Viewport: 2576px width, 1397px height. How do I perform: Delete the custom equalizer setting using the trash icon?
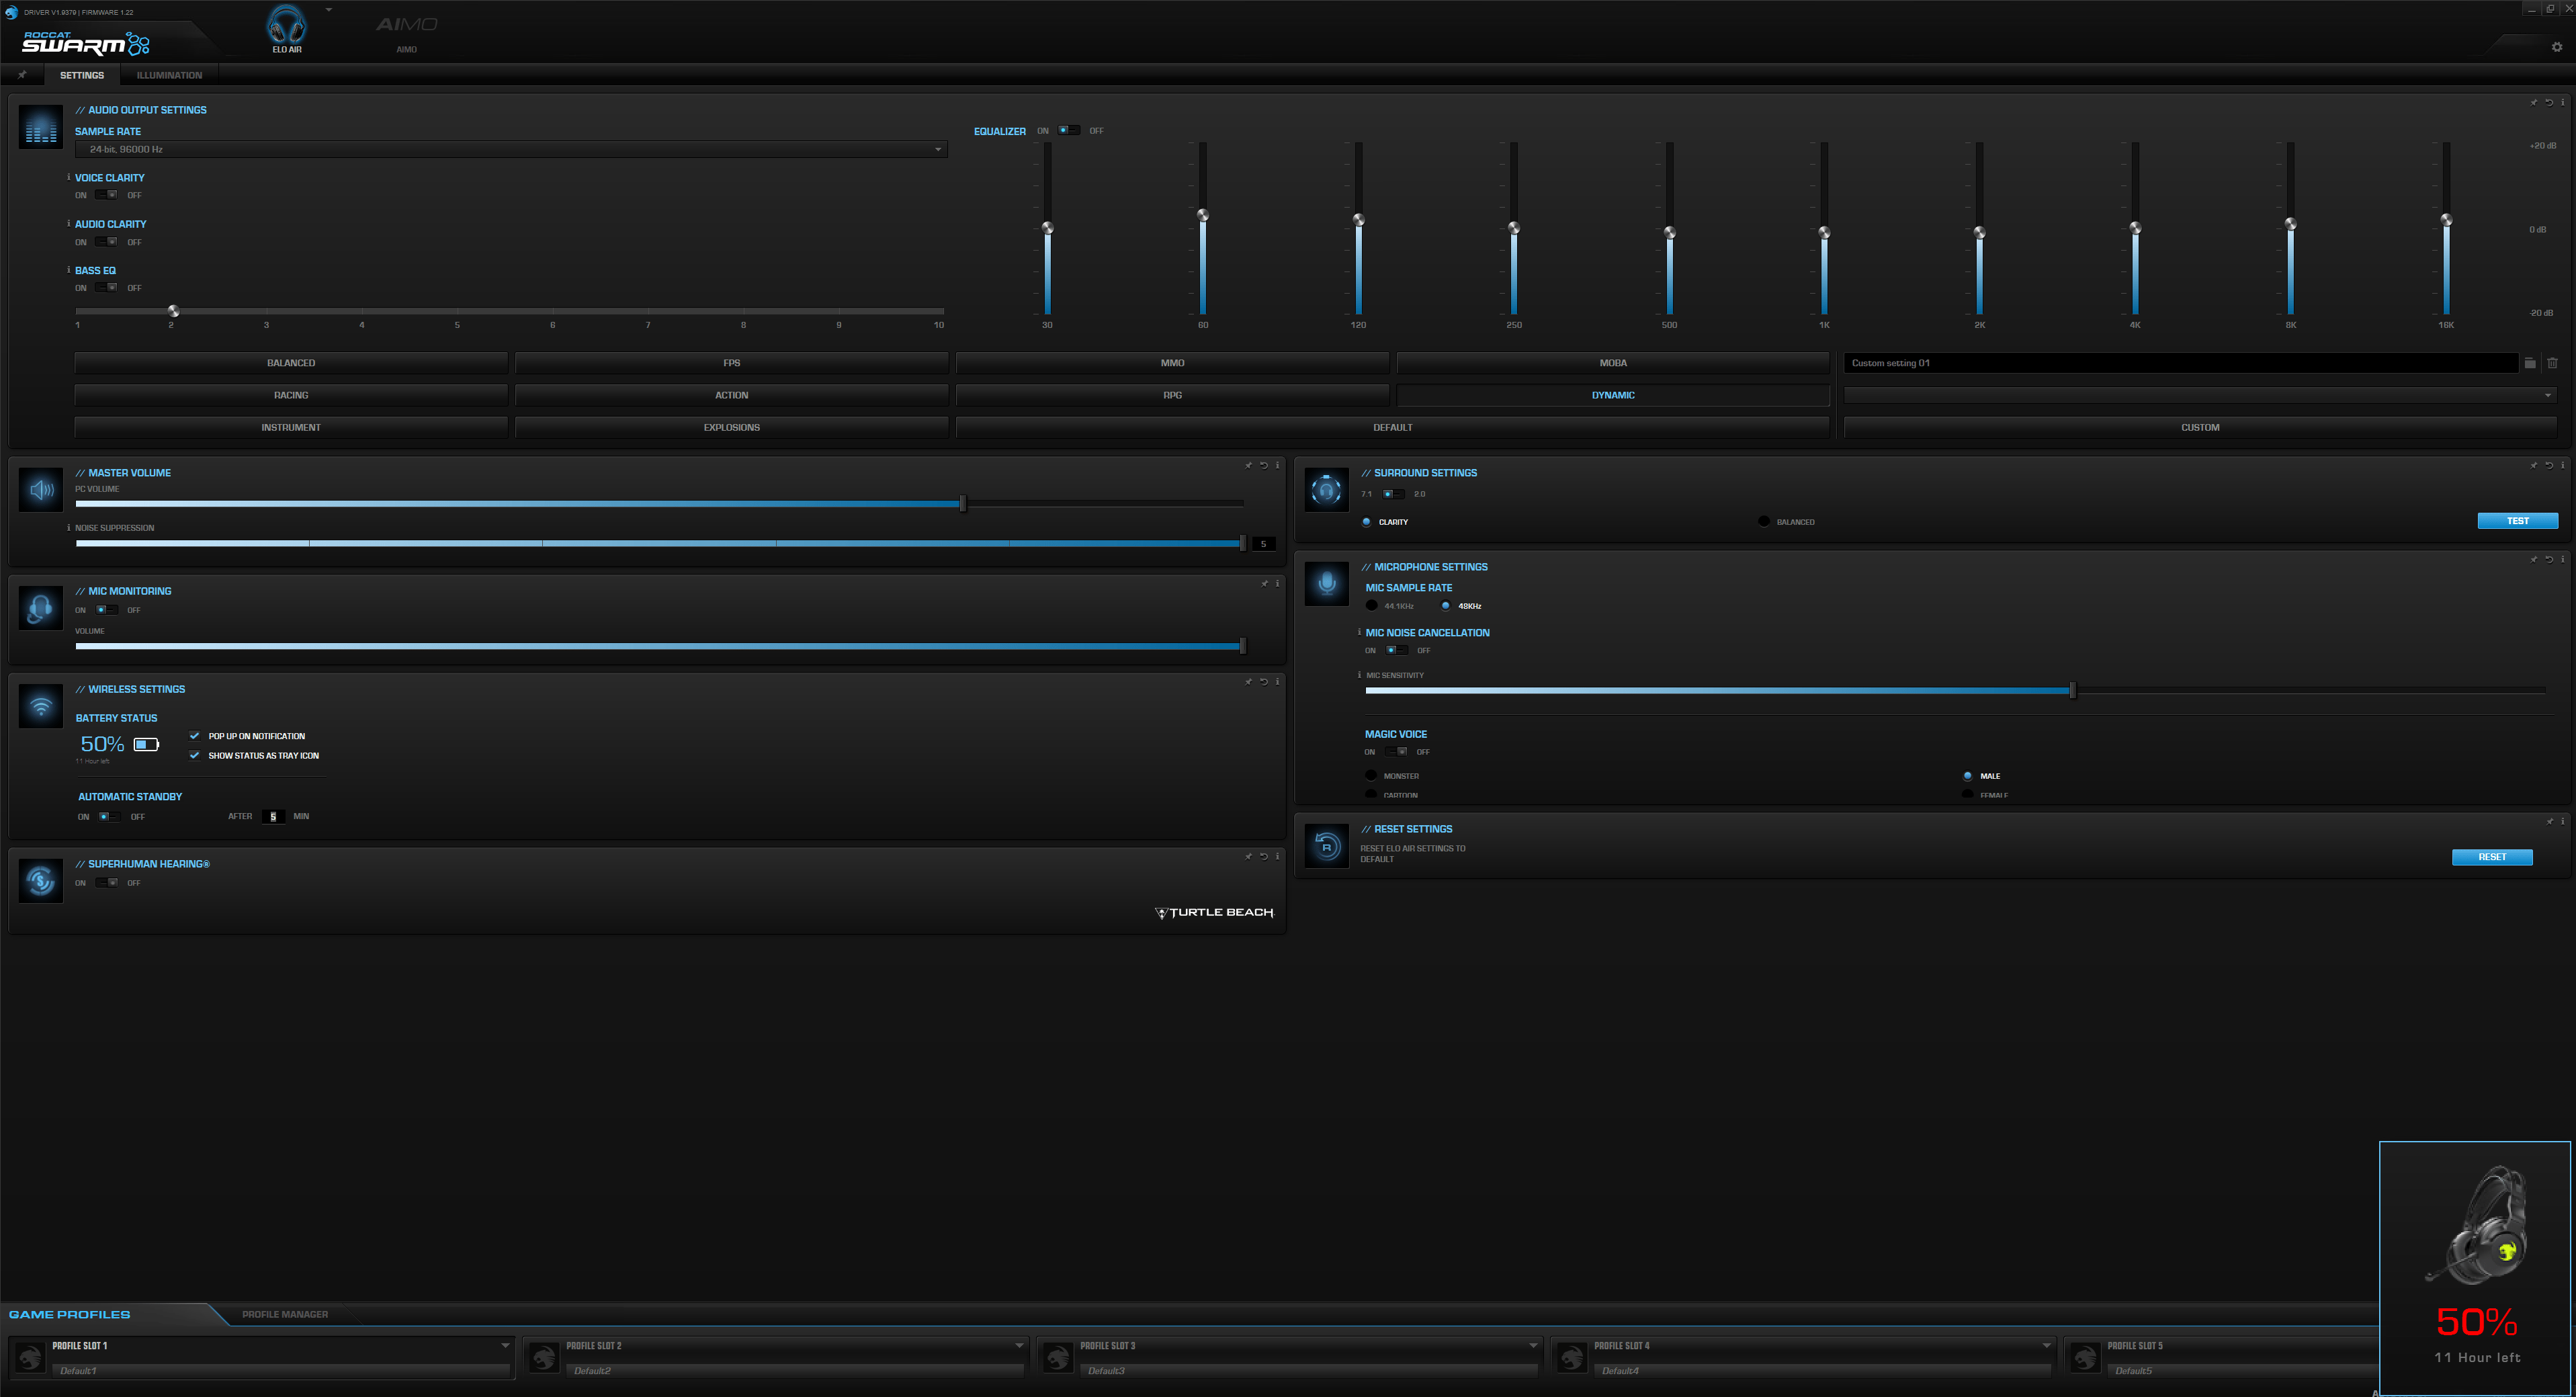coord(2551,363)
